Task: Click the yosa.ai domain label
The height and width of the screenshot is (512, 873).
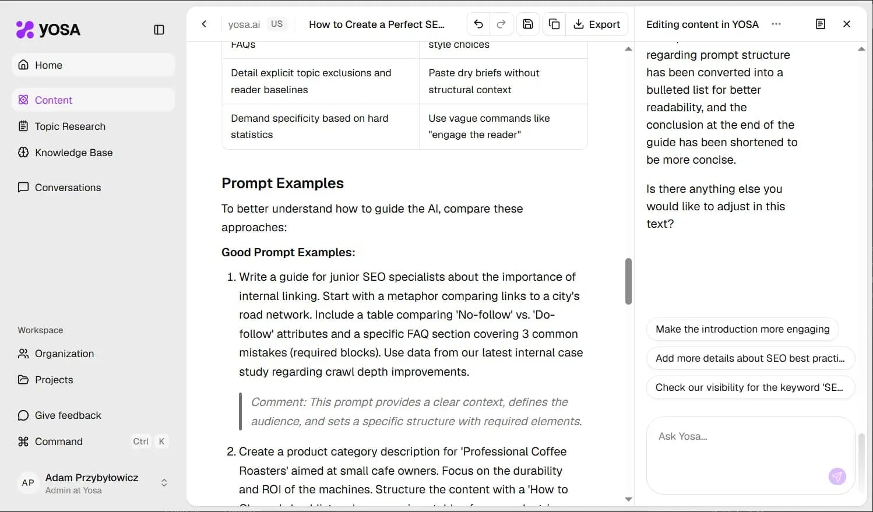Action: (244, 24)
